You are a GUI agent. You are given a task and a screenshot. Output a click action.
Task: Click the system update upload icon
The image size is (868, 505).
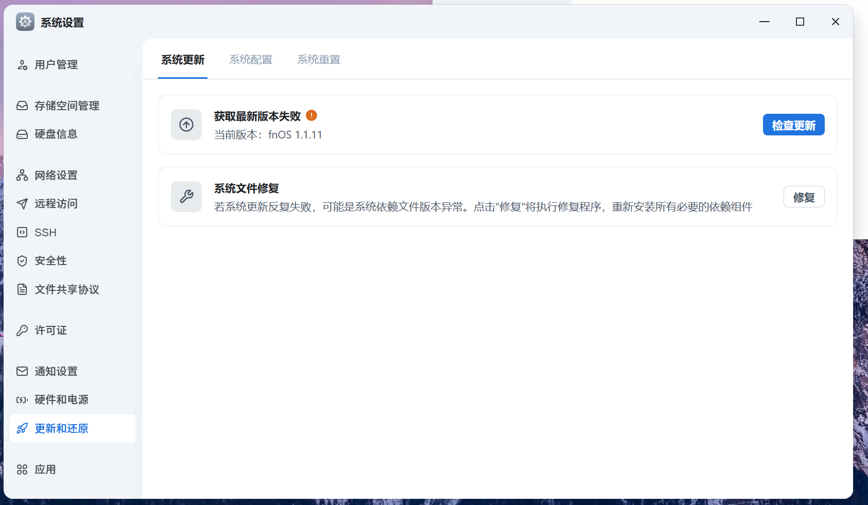click(186, 125)
